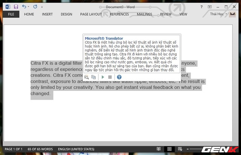Click the PAGE 1 OF 1 status indicator
The image size is (241, 155).
14,149
